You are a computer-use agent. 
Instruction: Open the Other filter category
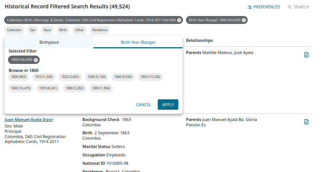[79, 30]
